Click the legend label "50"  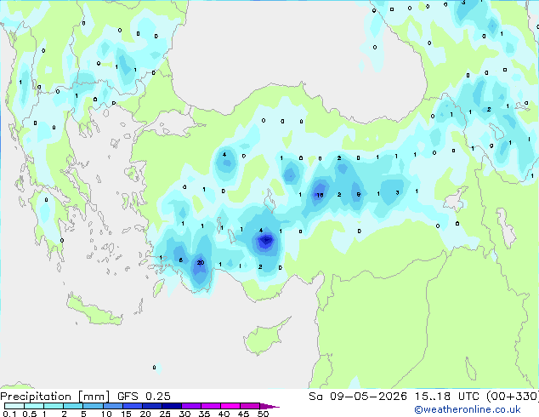pos(263,414)
